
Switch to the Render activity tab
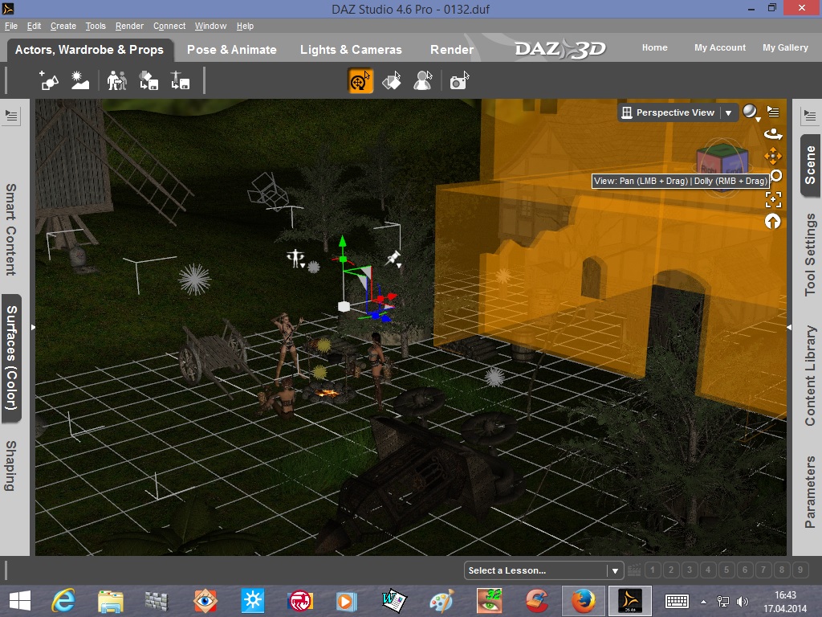(452, 50)
